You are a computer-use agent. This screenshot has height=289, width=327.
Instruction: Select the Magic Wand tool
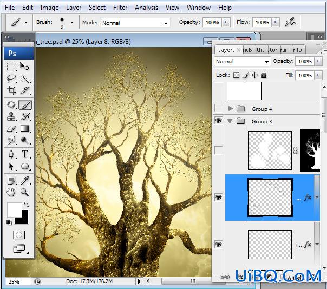click(25, 78)
